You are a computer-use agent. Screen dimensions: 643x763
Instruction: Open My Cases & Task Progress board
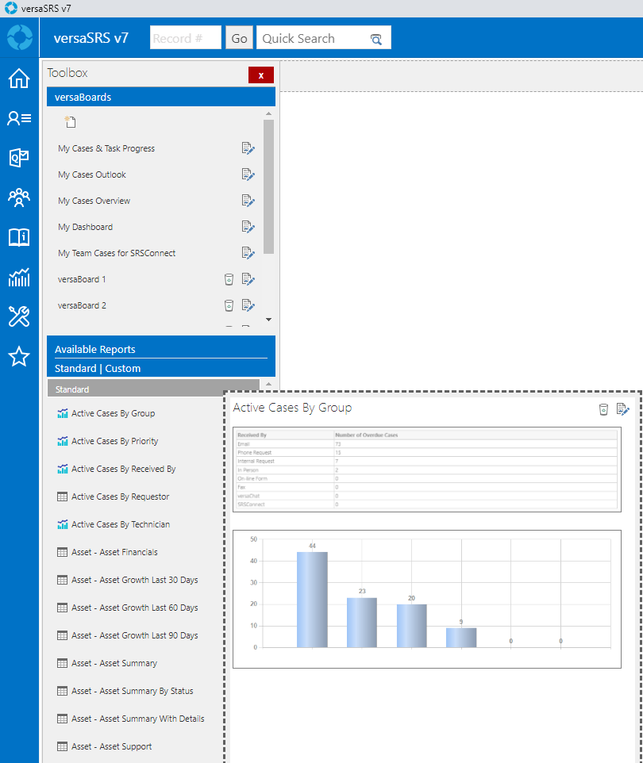point(106,148)
